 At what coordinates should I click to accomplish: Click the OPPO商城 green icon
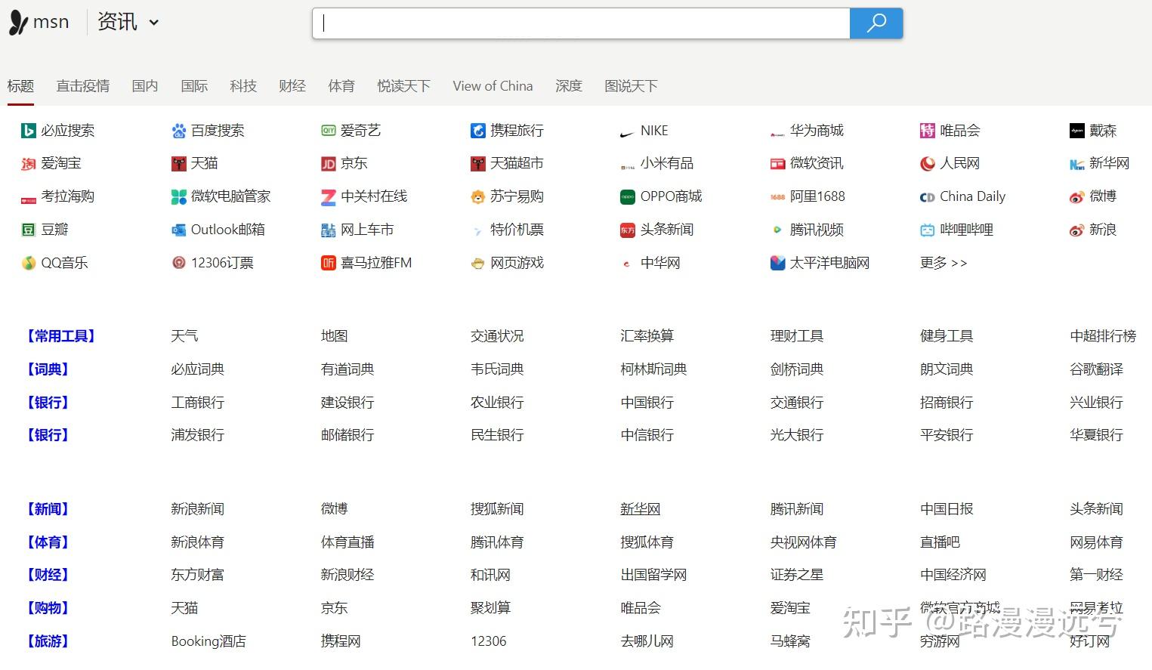click(627, 197)
